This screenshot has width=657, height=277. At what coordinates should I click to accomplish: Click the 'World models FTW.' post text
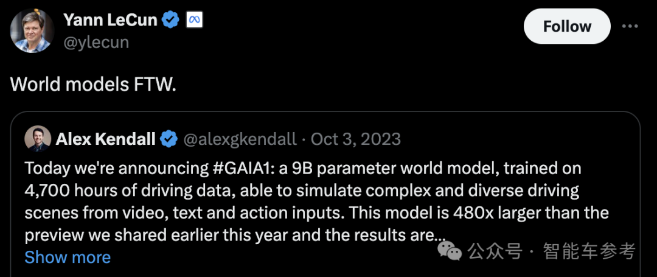tap(93, 84)
